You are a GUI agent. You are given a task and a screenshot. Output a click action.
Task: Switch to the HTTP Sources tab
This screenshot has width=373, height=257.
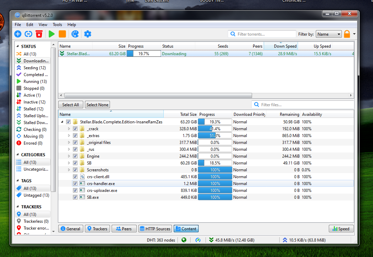(156, 229)
